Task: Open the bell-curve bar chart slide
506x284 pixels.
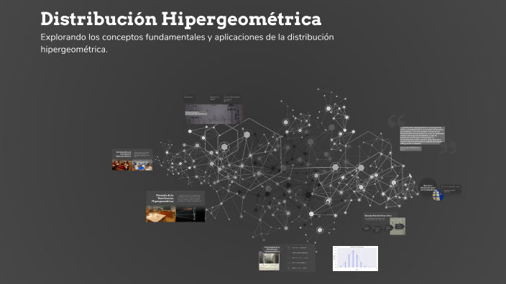Action: [355, 258]
